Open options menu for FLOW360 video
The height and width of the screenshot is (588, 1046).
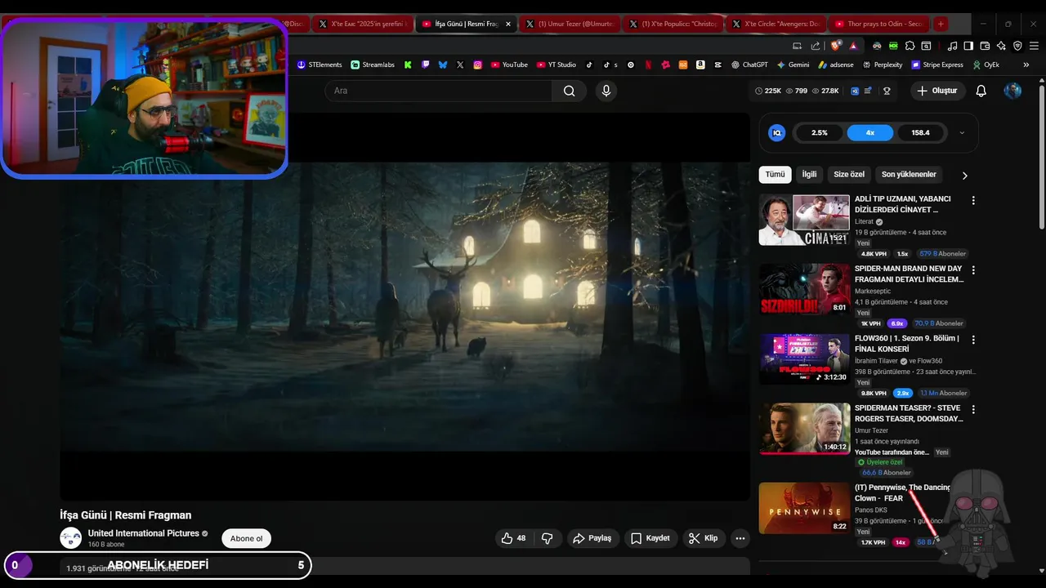972,340
